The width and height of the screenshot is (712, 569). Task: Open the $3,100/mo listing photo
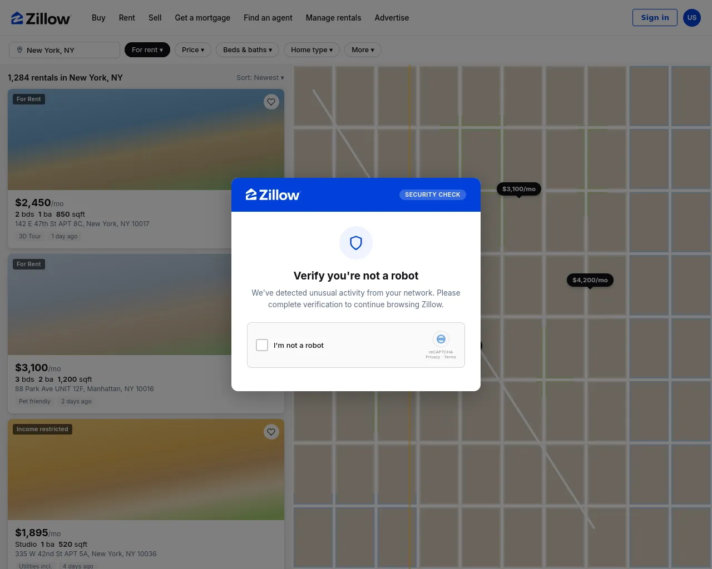[120, 305]
